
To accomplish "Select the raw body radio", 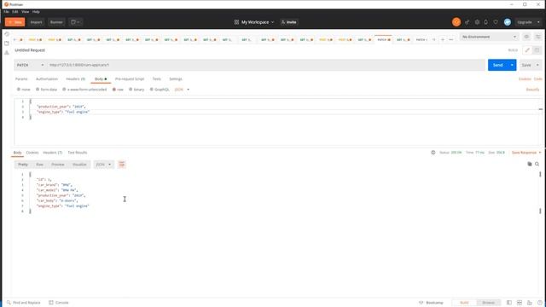I will 113,90.
